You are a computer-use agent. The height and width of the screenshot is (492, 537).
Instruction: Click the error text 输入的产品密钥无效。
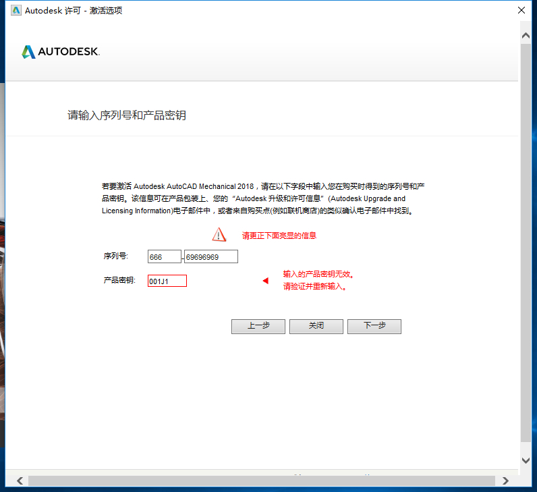tap(318, 274)
